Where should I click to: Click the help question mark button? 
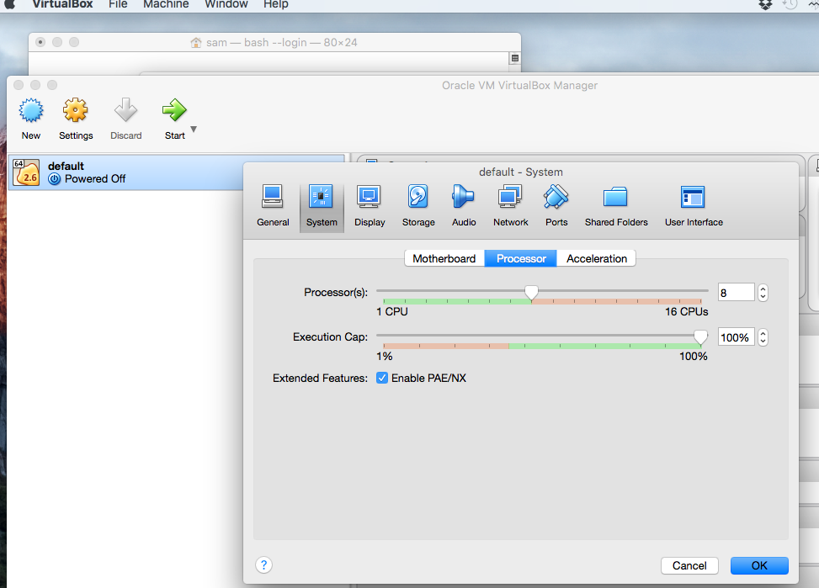(263, 564)
